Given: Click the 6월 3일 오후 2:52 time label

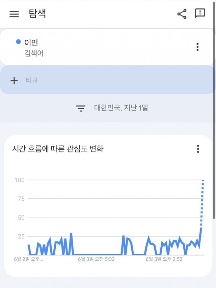Looking at the screenshot, I should [x=164, y=259].
